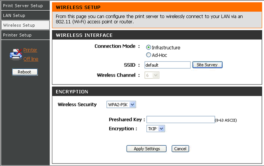Open the Printer Setup menu item

pos(26,35)
